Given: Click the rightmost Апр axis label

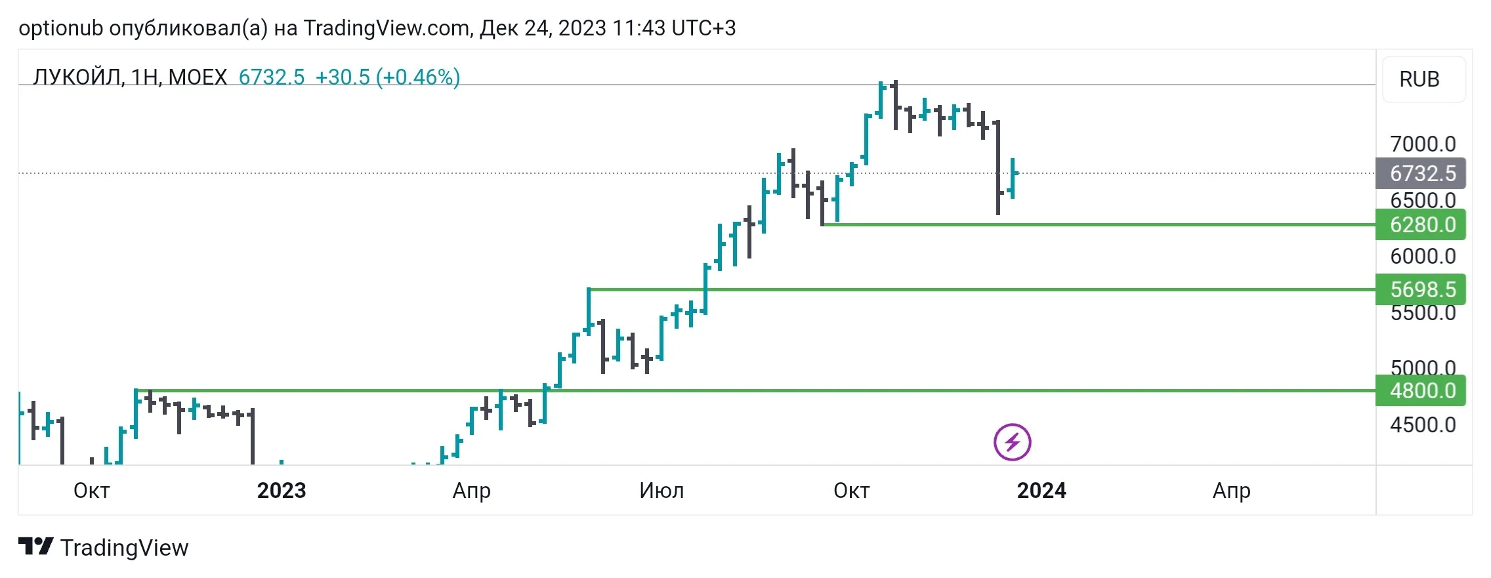Looking at the screenshot, I should pyautogui.click(x=1232, y=491).
